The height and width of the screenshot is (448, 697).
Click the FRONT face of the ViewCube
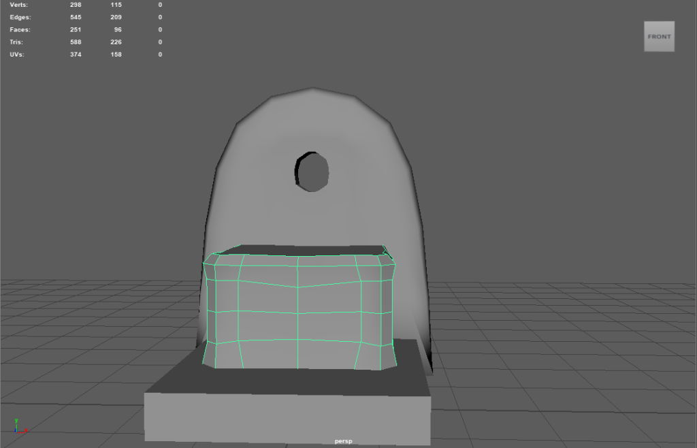pos(659,37)
